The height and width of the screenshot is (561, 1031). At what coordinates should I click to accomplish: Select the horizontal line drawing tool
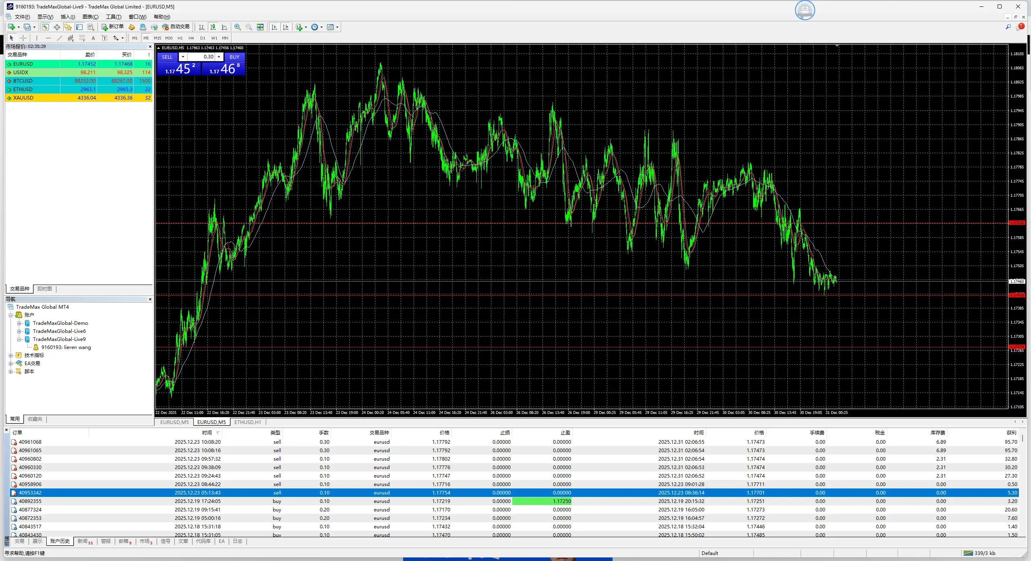click(x=48, y=38)
